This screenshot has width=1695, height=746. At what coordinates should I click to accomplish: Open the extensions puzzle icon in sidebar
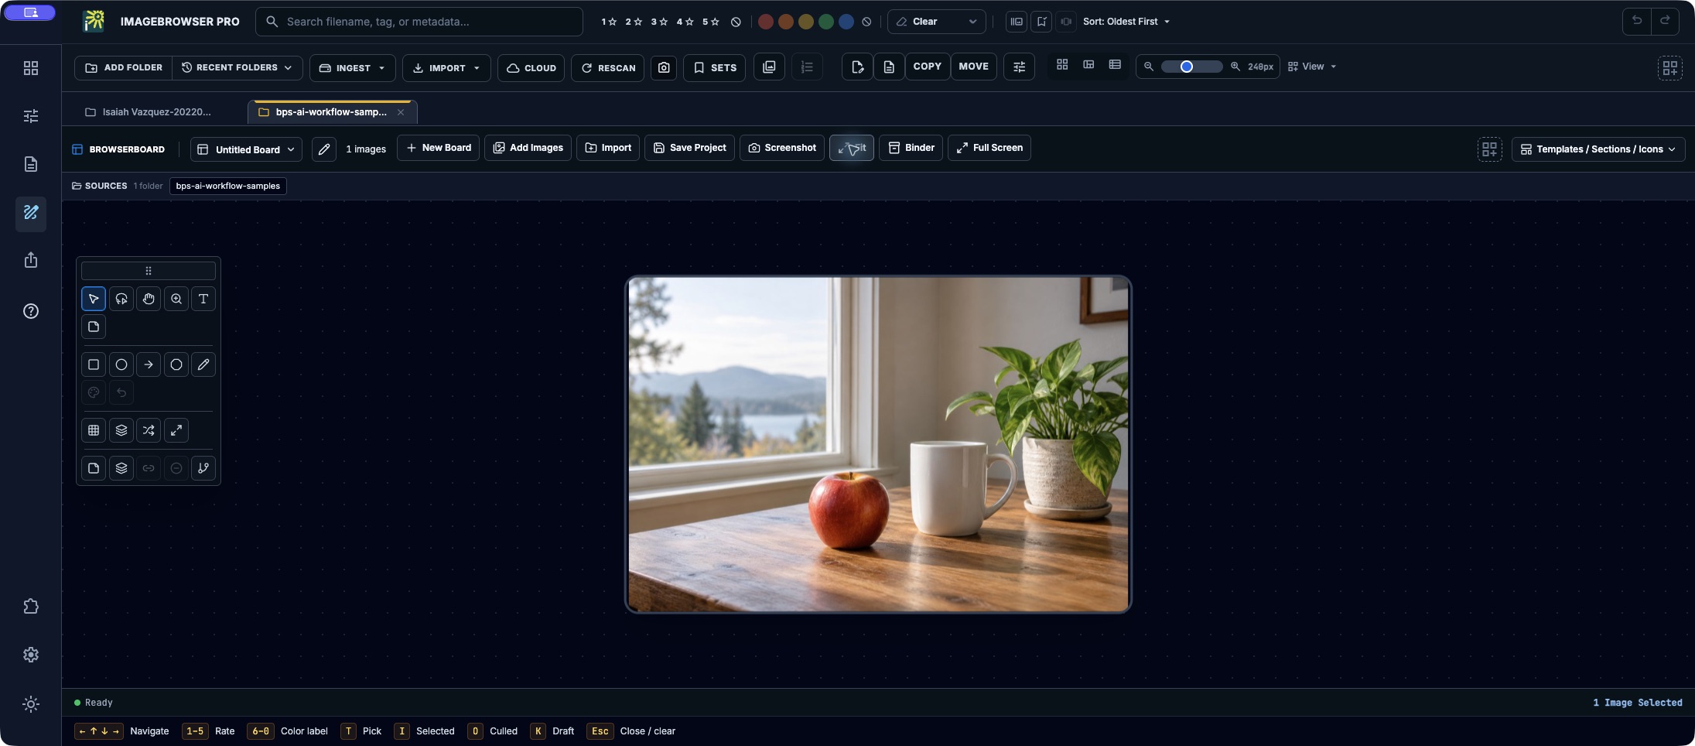(31, 607)
